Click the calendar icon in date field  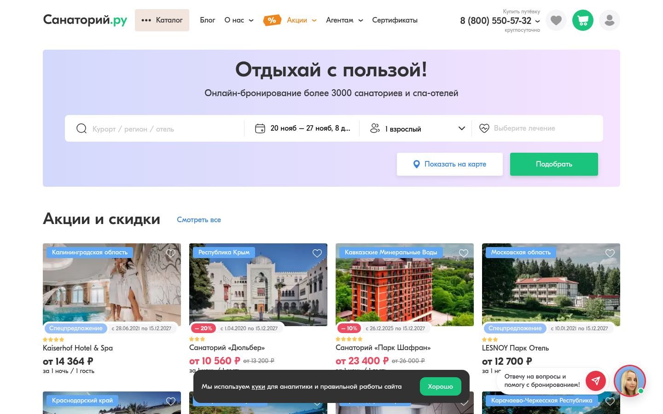click(x=260, y=128)
